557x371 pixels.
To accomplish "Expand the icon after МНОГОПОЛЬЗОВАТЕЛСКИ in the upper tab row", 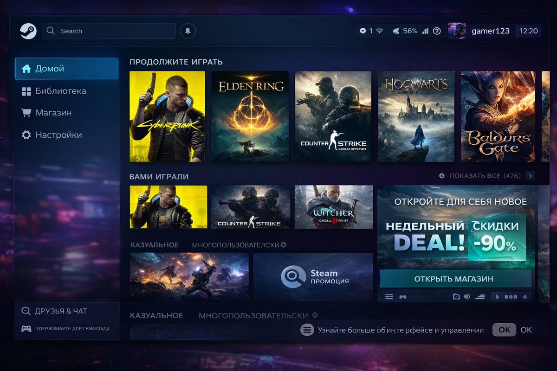I will coord(284,245).
